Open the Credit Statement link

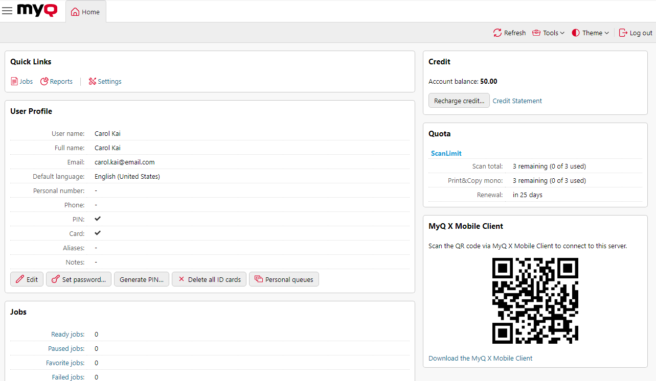[x=517, y=101]
